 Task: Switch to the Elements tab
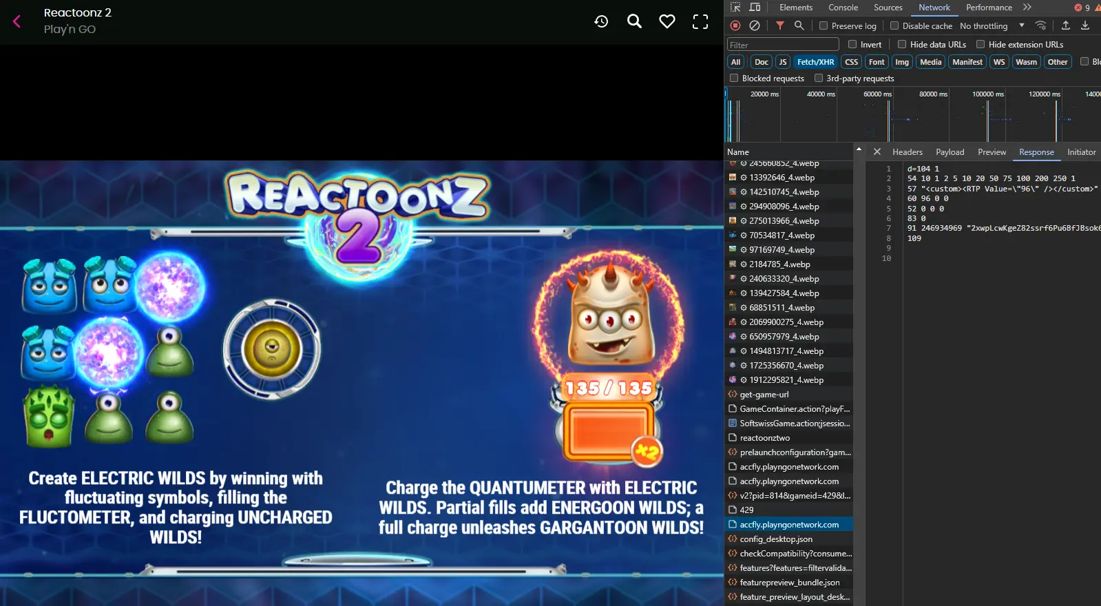pyautogui.click(x=796, y=8)
